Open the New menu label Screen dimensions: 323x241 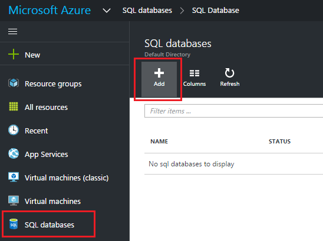[32, 55]
